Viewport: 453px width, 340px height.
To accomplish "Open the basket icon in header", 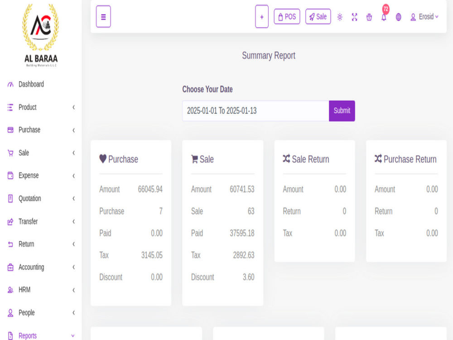I will tap(369, 17).
